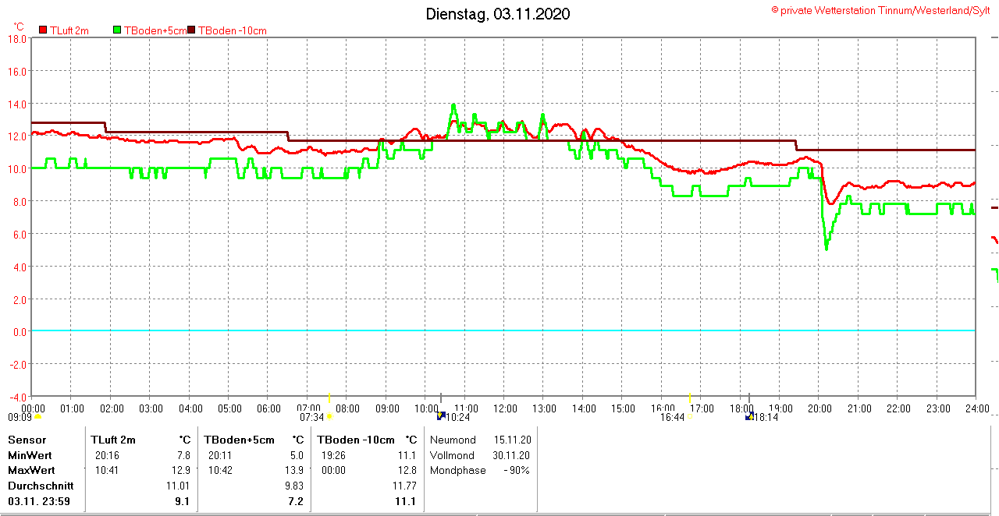
Task: Click the moonset icon at 18:14
Action: 750,416
